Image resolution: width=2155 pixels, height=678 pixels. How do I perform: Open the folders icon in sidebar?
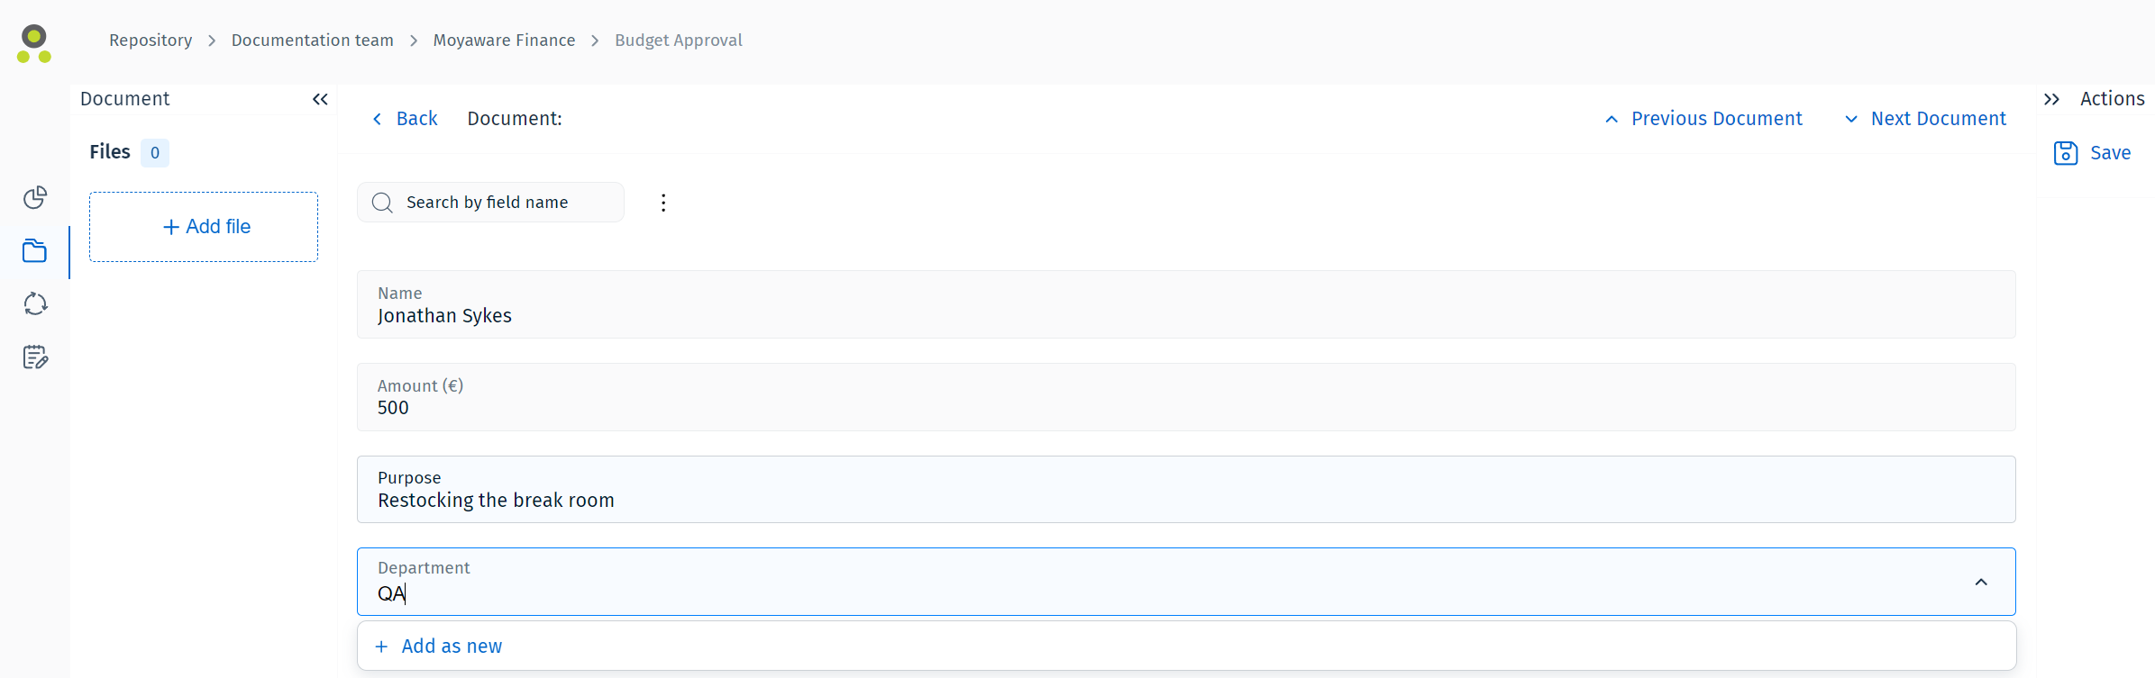(x=35, y=251)
